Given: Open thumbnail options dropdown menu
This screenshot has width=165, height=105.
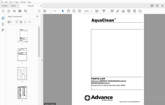Looking at the screenshot, I should click(x=10, y=22).
